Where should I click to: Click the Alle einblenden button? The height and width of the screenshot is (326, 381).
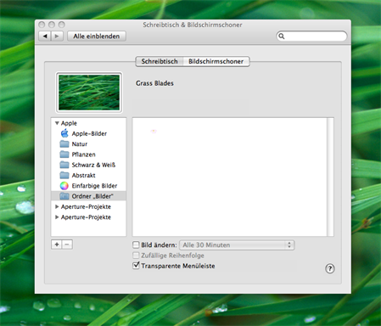[x=97, y=37]
